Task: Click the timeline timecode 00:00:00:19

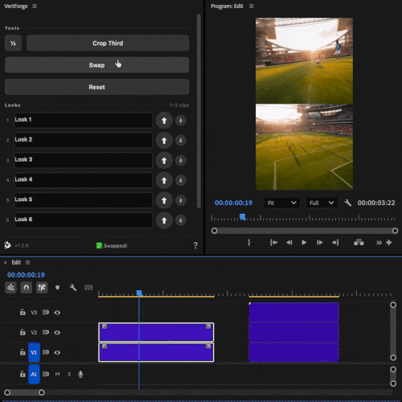Action: click(x=26, y=275)
